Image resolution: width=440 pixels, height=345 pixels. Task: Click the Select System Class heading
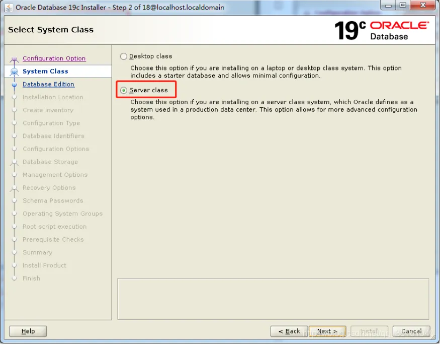51,30
